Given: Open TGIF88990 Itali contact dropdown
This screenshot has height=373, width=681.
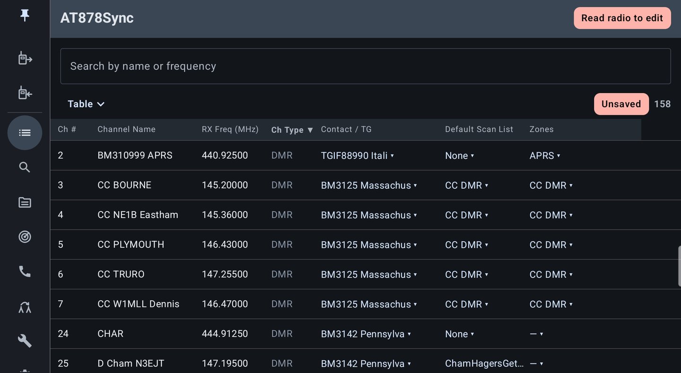Looking at the screenshot, I should pyautogui.click(x=358, y=156).
